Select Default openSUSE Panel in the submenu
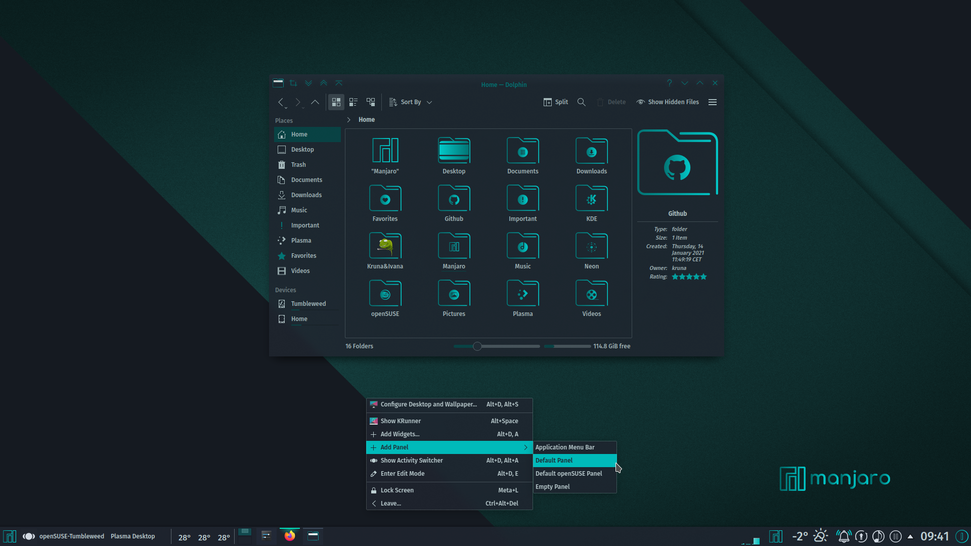This screenshot has height=546, width=971. pyautogui.click(x=575, y=474)
